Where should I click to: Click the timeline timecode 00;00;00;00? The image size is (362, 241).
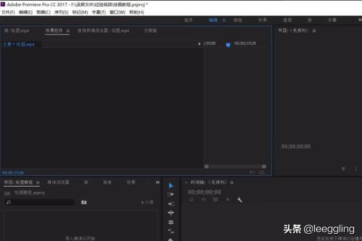point(205,192)
